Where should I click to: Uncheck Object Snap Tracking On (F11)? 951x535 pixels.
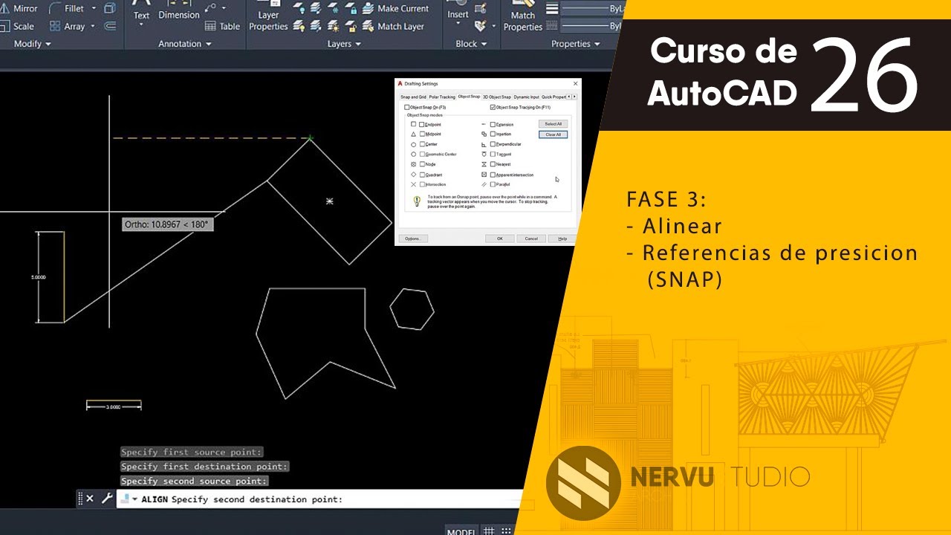tap(493, 107)
